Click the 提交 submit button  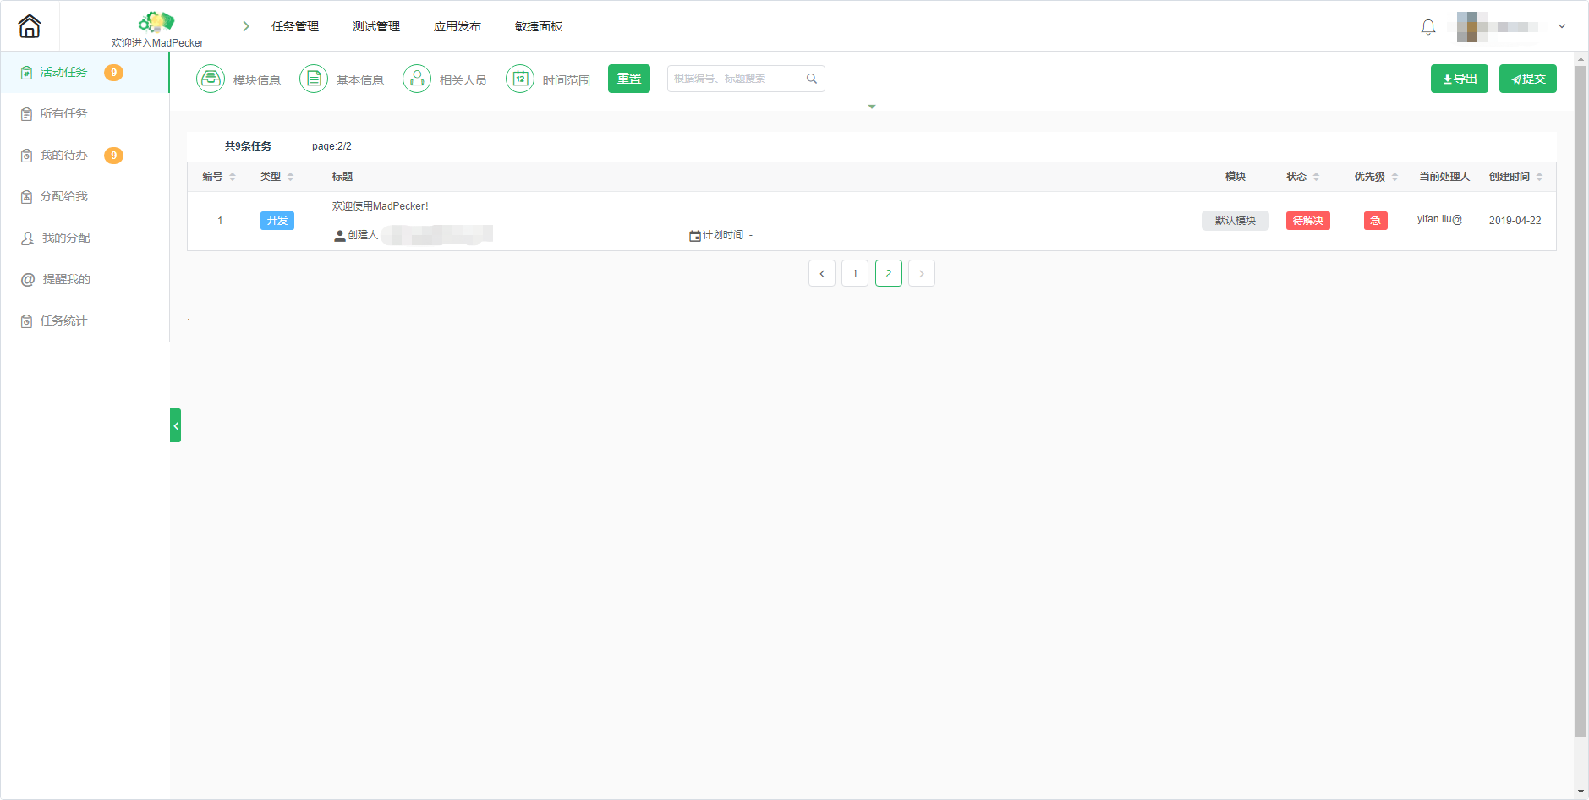[1528, 79]
